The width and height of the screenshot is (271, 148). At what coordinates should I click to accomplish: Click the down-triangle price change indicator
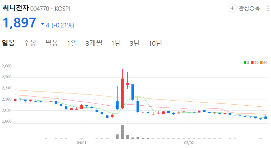click(43, 24)
